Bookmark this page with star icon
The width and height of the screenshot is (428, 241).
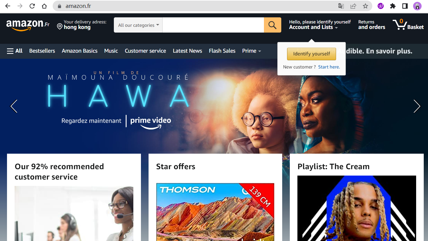point(365,6)
